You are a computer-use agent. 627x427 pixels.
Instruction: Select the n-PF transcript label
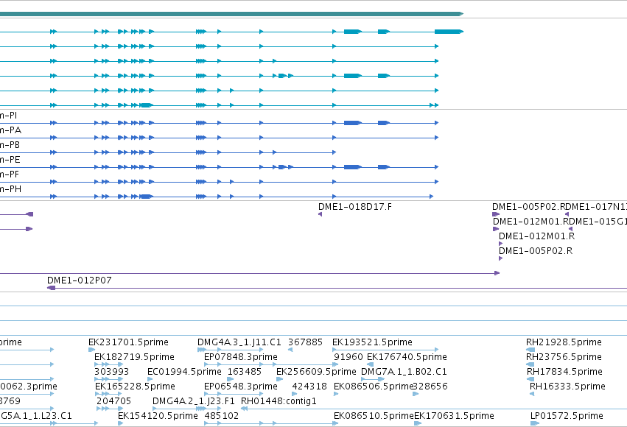[10, 174]
